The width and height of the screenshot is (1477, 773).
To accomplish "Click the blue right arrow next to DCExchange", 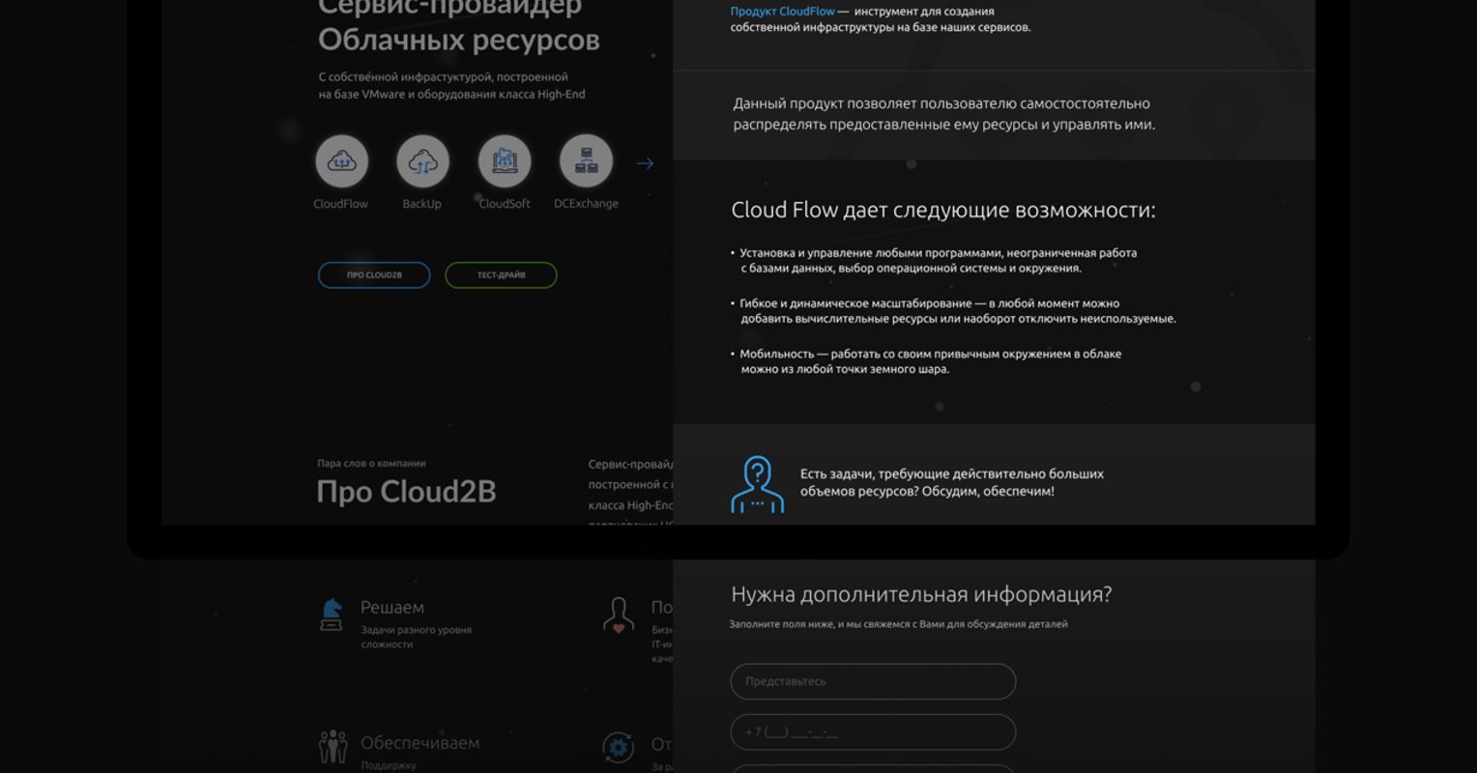I will click(645, 163).
